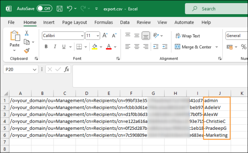Toggle Underline formatting
Screen dimensions: 248x153
[x=64, y=47]
